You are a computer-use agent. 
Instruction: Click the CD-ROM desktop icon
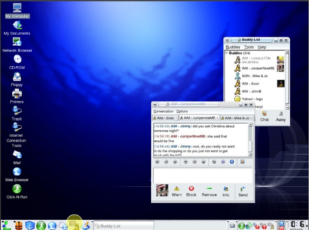pyautogui.click(x=17, y=62)
